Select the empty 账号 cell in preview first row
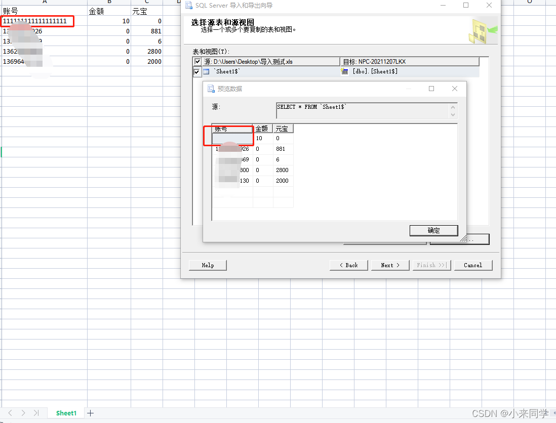The image size is (556, 423). coord(232,139)
